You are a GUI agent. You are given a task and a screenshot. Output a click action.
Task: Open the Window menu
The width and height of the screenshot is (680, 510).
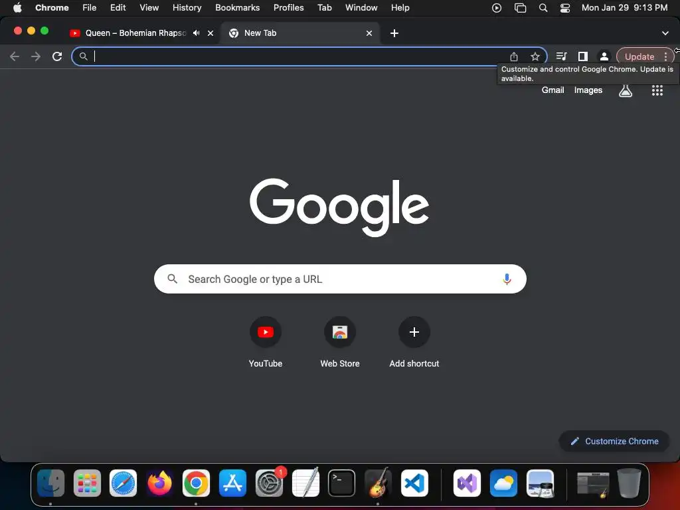click(x=361, y=8)
